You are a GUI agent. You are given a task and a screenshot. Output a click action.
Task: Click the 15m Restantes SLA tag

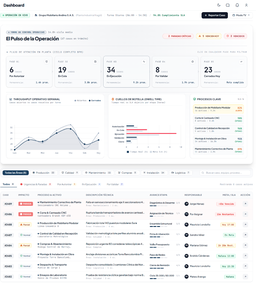[x=225, y=214]
